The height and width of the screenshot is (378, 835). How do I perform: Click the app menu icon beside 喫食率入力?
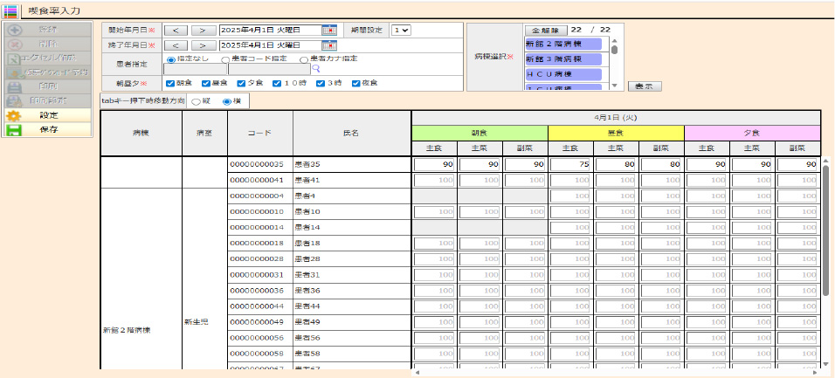coord(10,10)
